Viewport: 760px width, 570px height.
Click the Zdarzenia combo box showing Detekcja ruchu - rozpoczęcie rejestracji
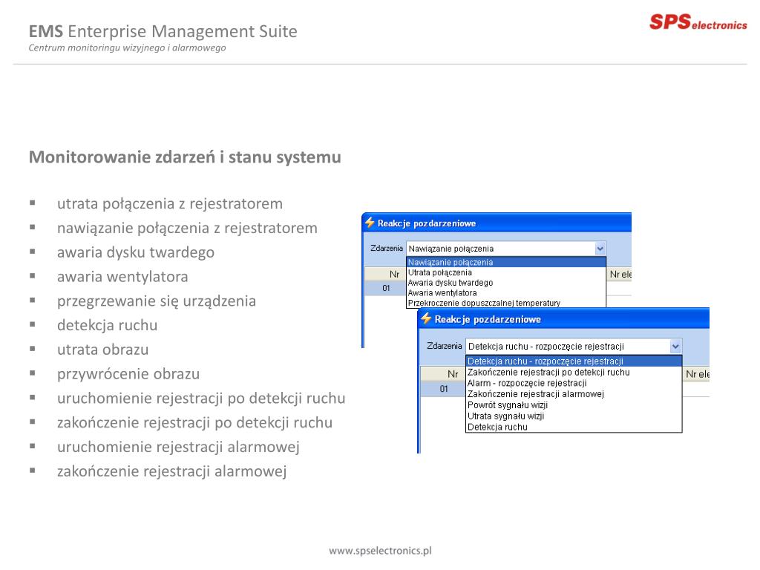pyautogui.click(x=574, y=347)
